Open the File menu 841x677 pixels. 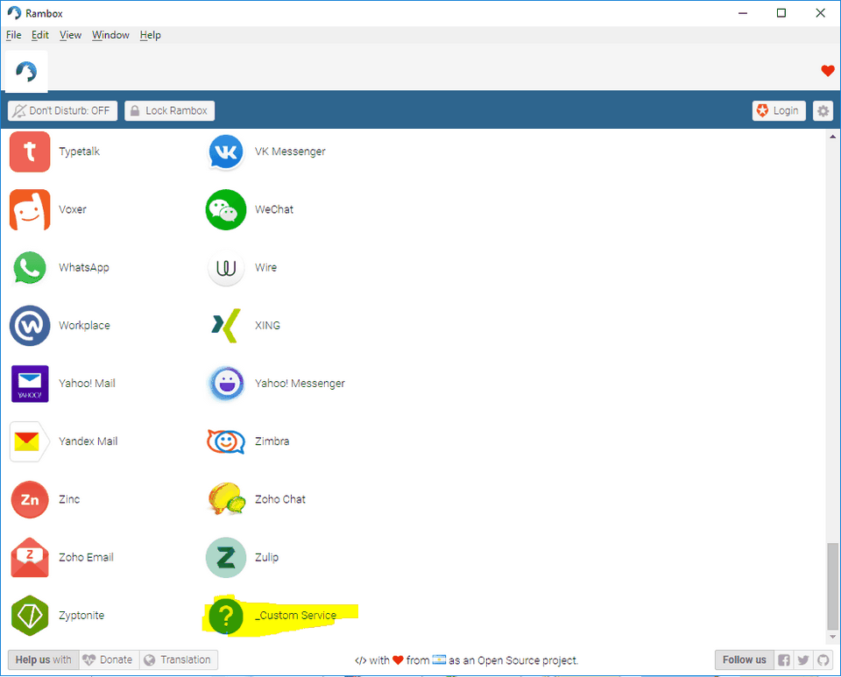[13, 35]
